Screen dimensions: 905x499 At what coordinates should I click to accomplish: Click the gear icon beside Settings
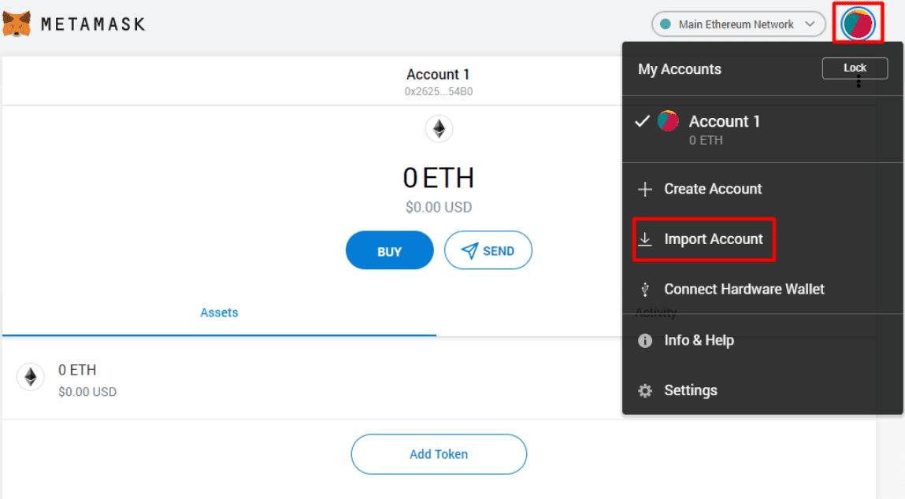645,390
